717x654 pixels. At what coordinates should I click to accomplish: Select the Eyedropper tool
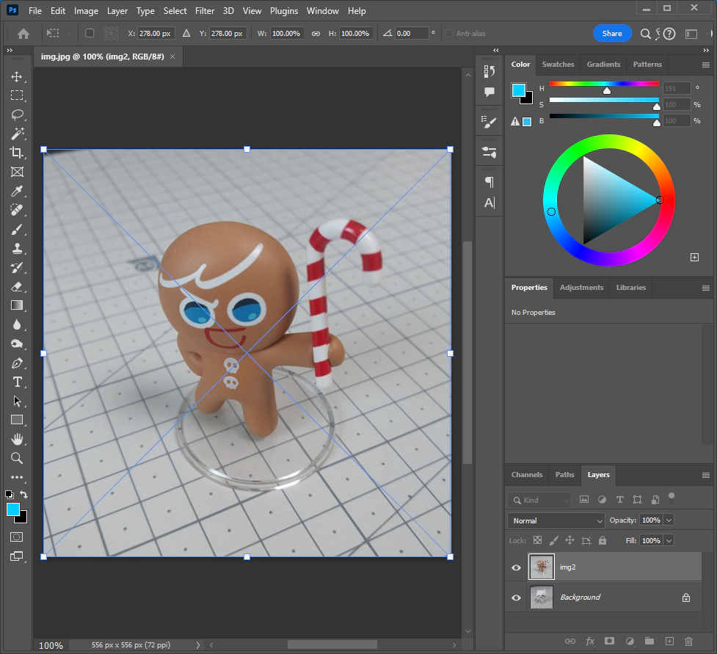pos(17,191)
